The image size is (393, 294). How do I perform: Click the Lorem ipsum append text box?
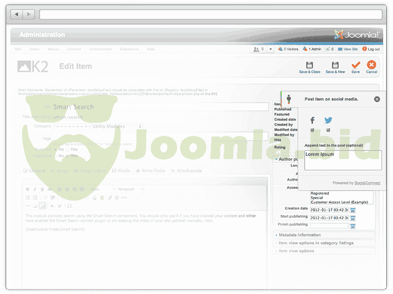point(343,160)
